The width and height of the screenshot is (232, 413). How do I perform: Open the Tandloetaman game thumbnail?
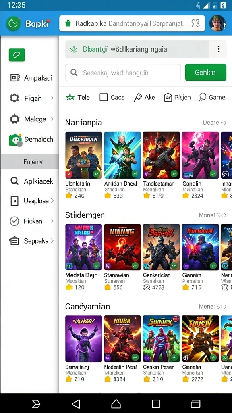[x=161, y=155]
